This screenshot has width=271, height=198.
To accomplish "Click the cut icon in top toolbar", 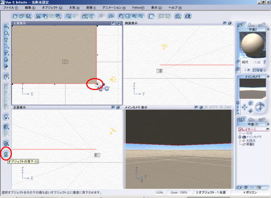I will click(x=38, y=16).
